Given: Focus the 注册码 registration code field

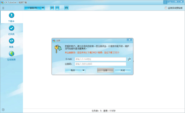Looking at the screenshot, I should click(100, 64).
